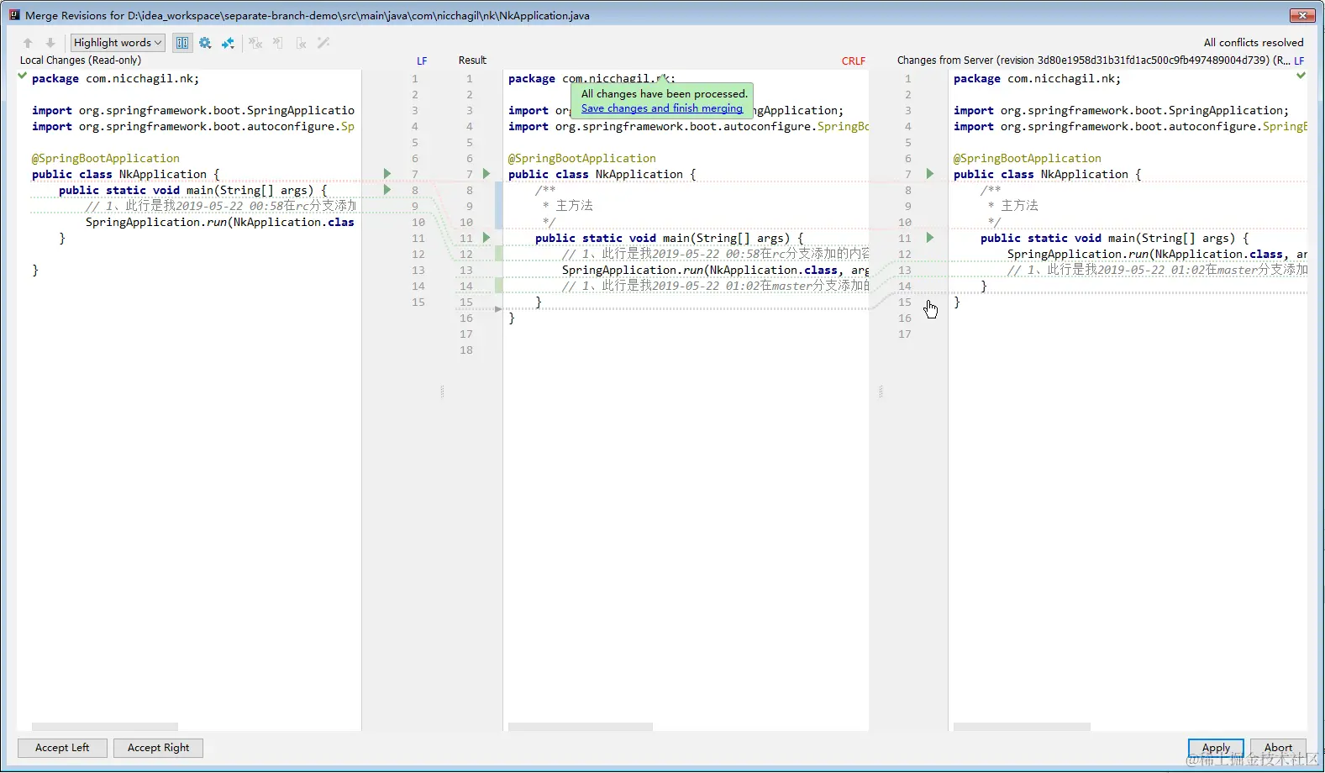1325x773 pixels.
Task: Click green arrow at left pane line 8
Action: [x=387, y=190]
